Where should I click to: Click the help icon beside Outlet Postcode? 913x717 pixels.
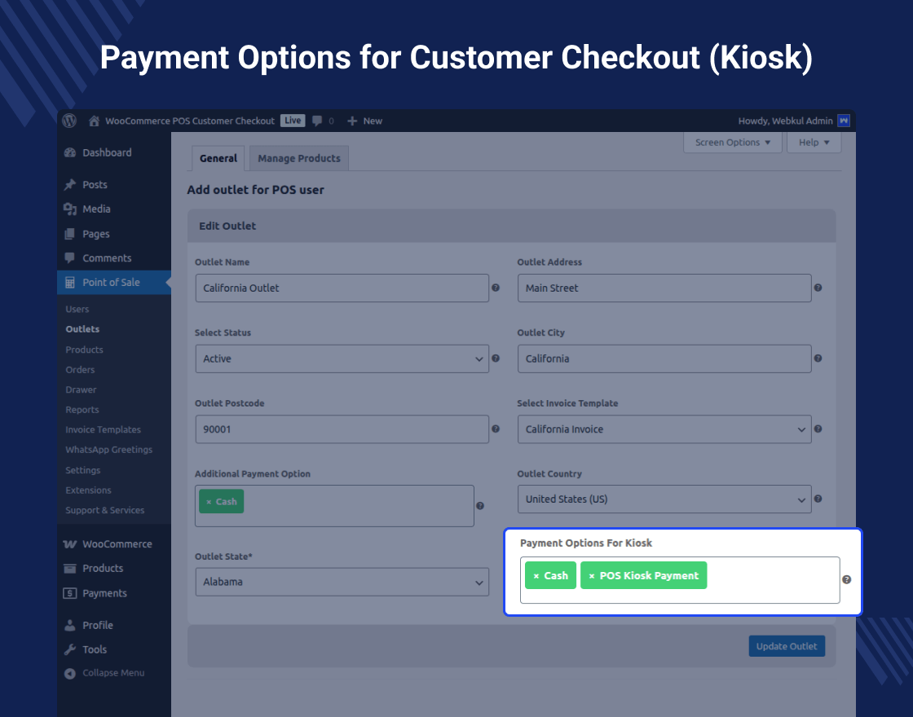tap(496, 429)
